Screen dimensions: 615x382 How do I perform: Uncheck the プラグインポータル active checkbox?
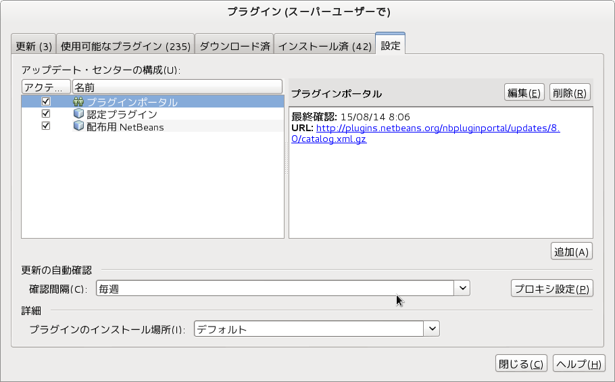[46, 101]
